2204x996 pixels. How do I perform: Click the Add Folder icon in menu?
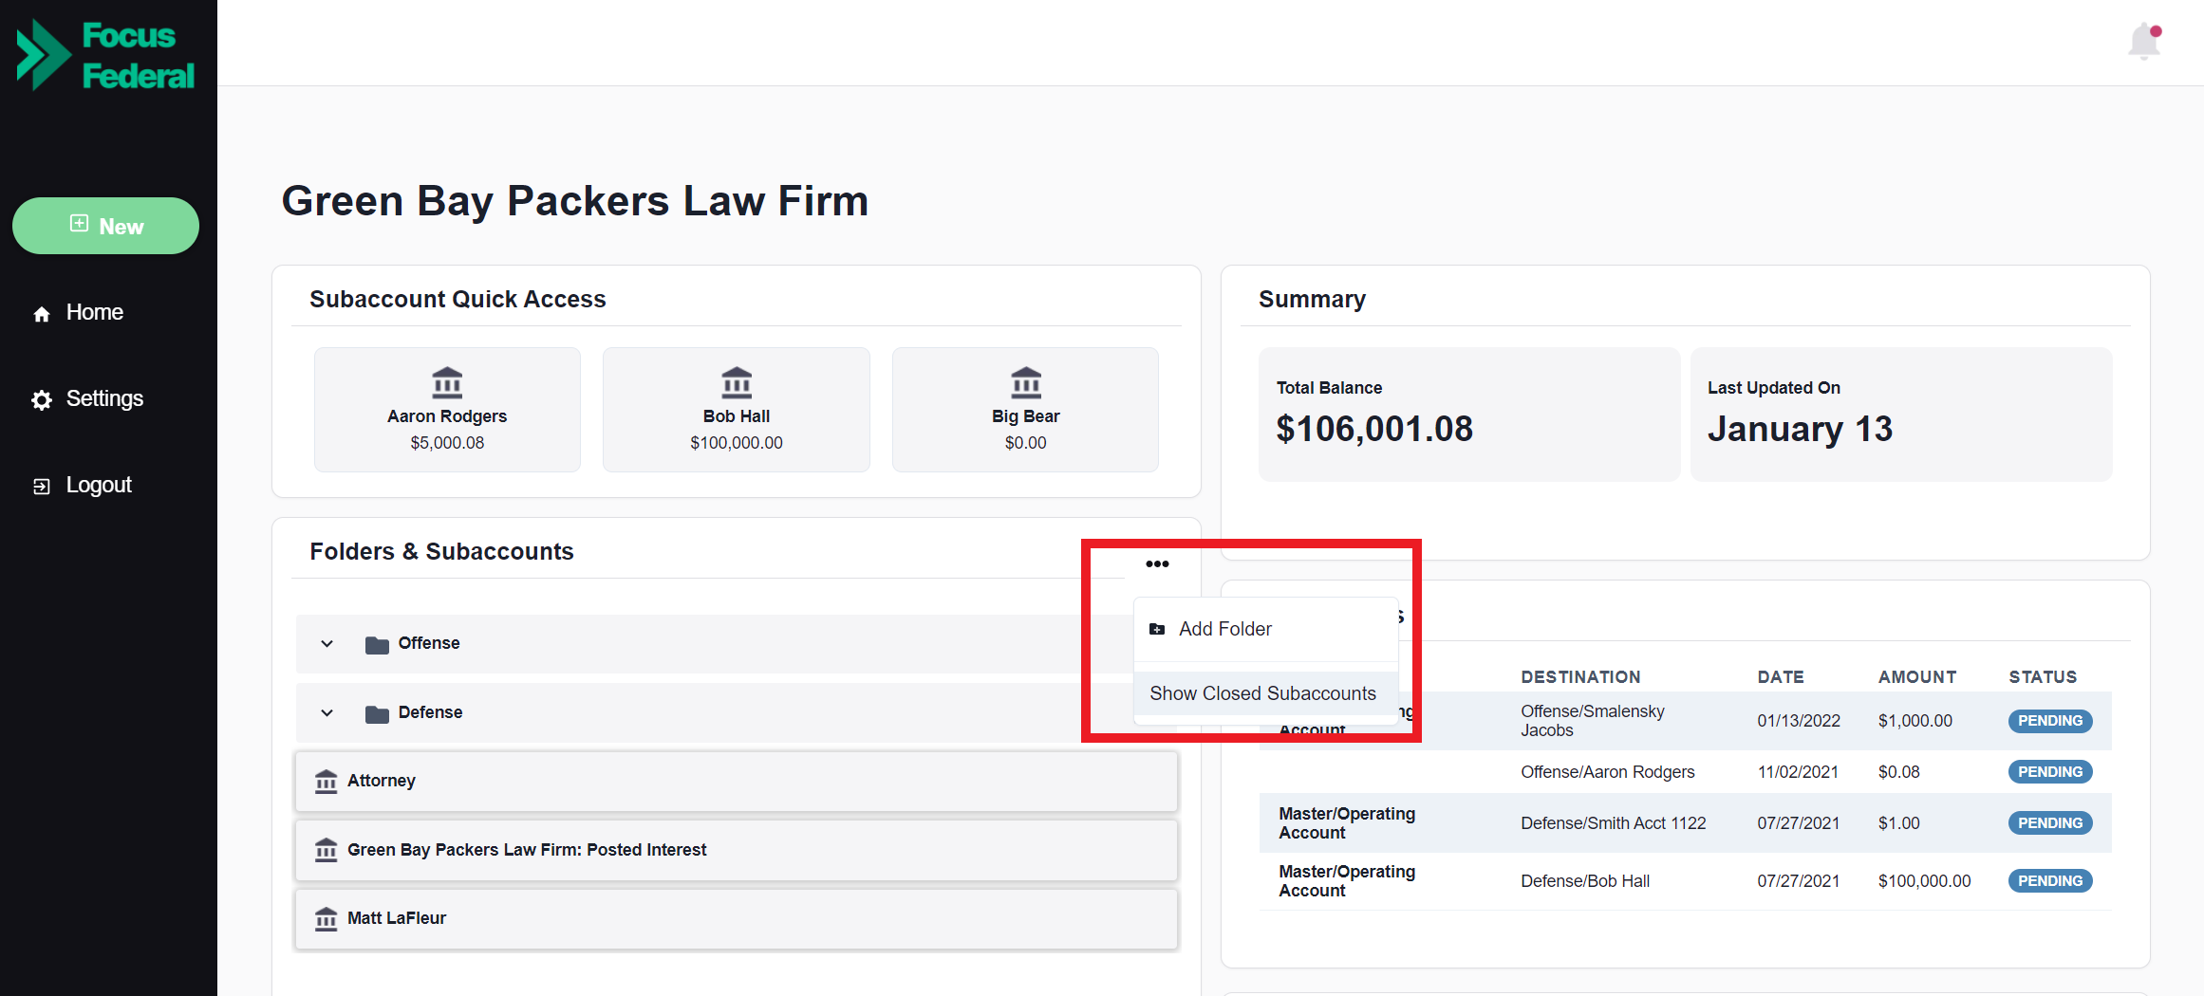tap(1157, 629)
